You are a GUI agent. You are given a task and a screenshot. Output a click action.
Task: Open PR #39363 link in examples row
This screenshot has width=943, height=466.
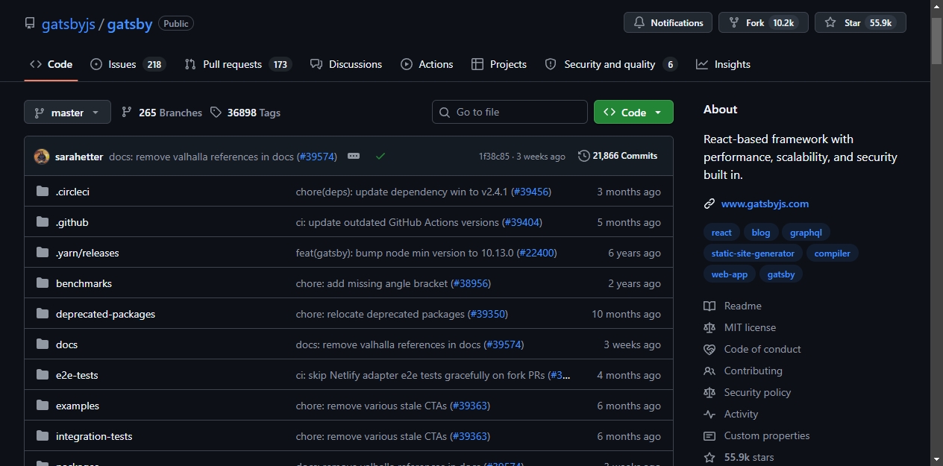click(470, 406)
